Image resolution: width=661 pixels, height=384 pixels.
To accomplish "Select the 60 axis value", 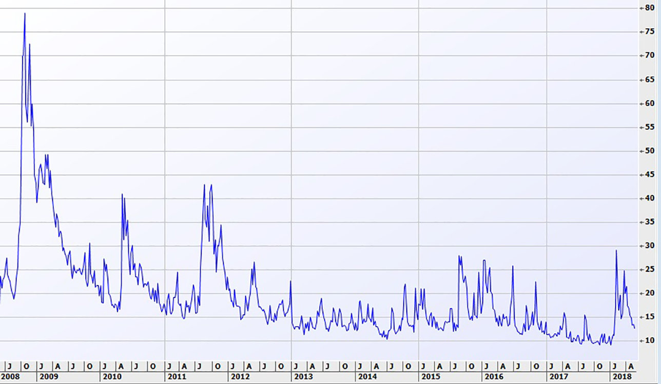I will click(x=649, y=103).
